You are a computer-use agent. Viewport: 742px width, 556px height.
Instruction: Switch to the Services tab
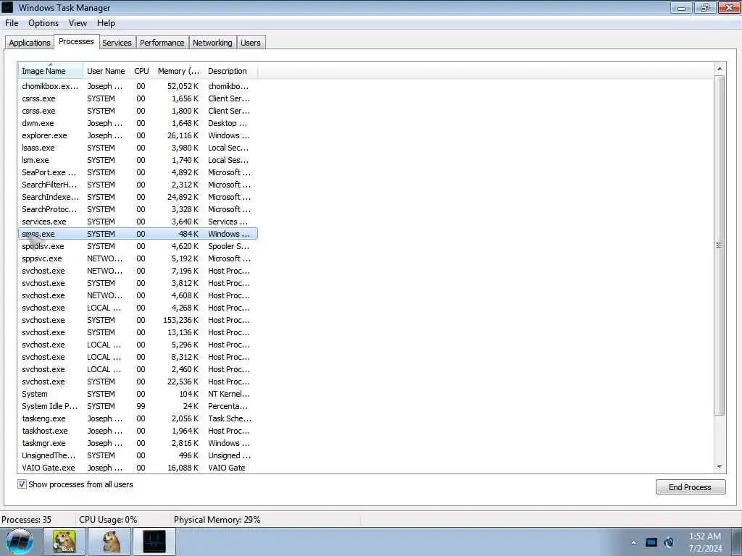coord(117,43)
